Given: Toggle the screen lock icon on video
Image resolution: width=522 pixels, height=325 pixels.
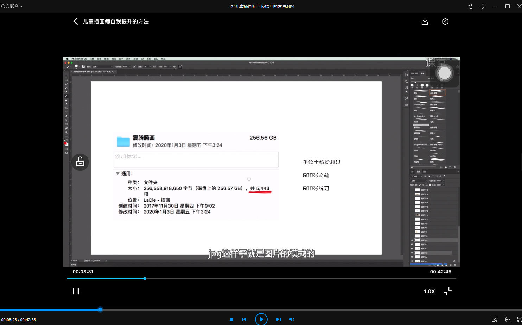Looking at the screenshot, I should coord(80,162).
